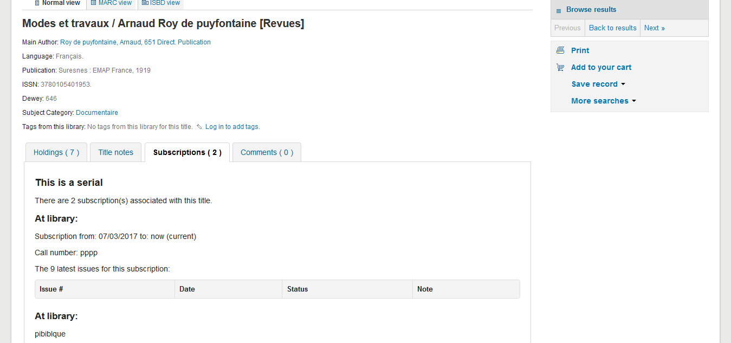Viewport: 731px width, 343px height.
Task: Click Log in to add tags
Action: point(232,127)
